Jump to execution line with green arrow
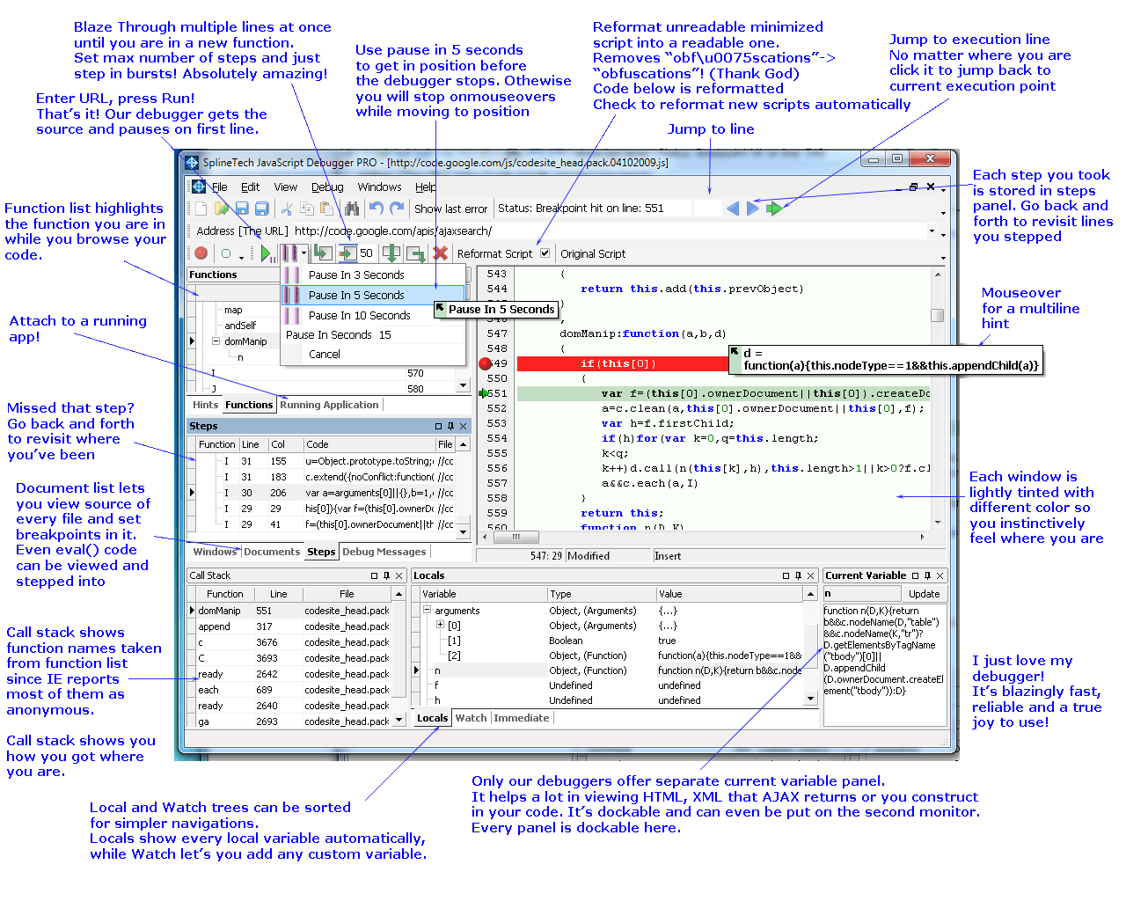The width and height of the screenshot is (1126, 901). point(774,209)
